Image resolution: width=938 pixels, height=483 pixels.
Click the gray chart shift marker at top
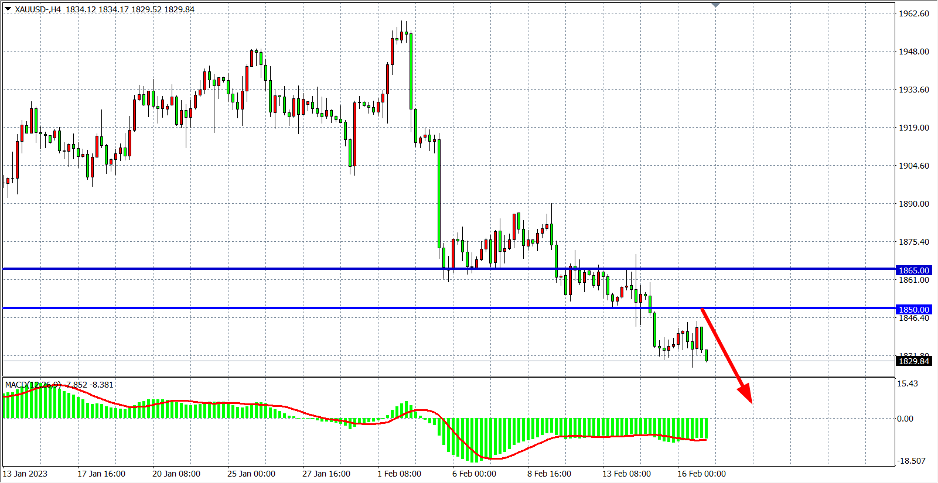pos(715,5)
